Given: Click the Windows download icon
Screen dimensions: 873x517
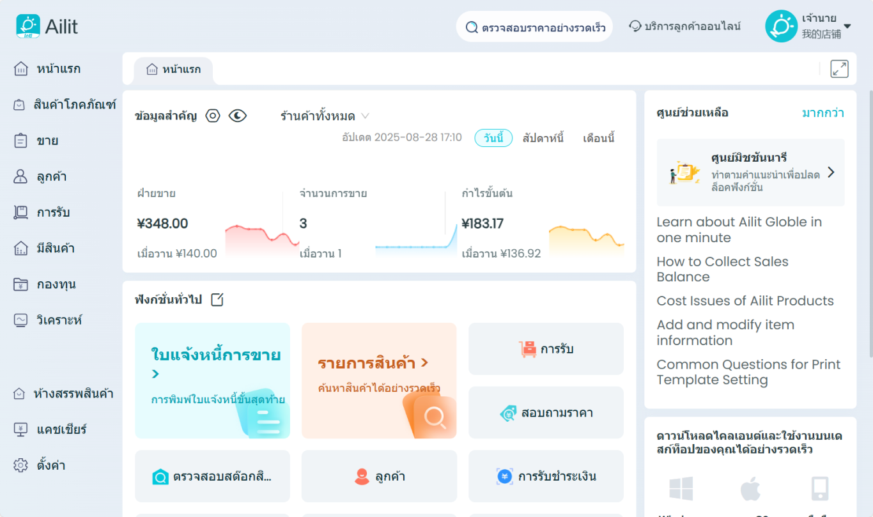Looking at the screenshot, I should click(681, 489).
